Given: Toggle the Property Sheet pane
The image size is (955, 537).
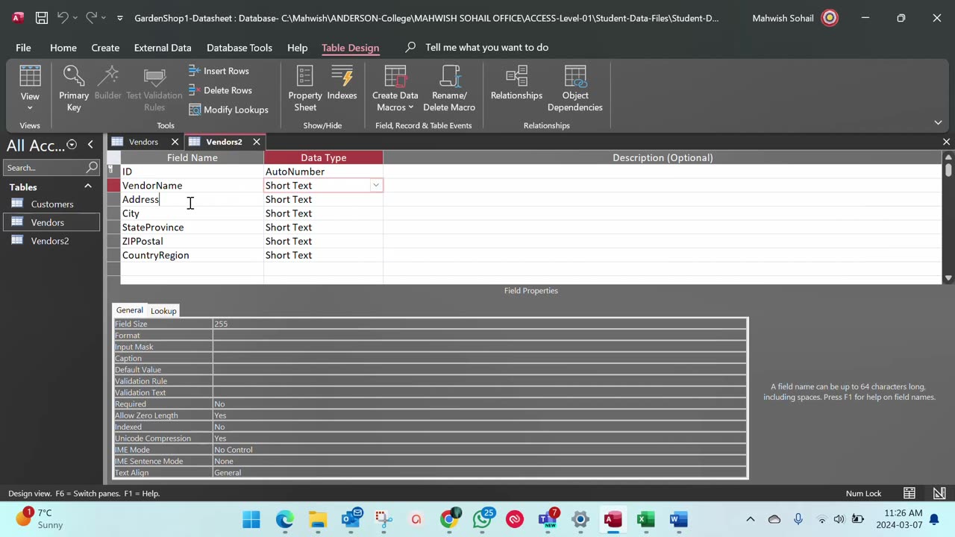Looking at the screenshot, I should point(305,89).
